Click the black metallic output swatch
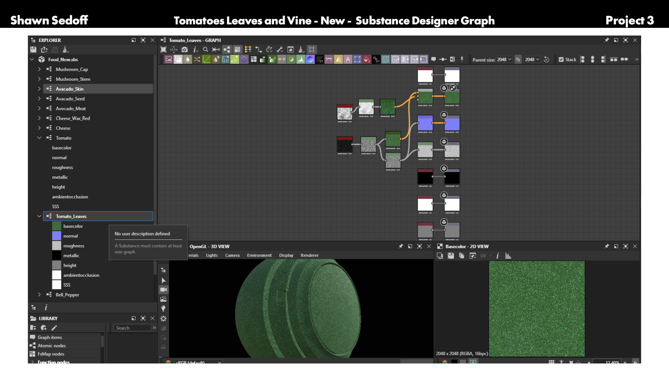Image resolution: width=669 pixels, height=376 pixels. tap(56, 256)
